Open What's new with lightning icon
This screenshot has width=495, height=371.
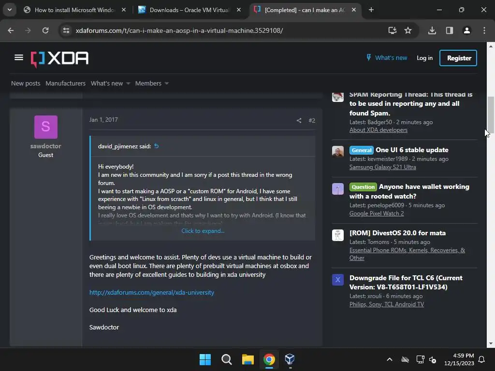(387, 58)
